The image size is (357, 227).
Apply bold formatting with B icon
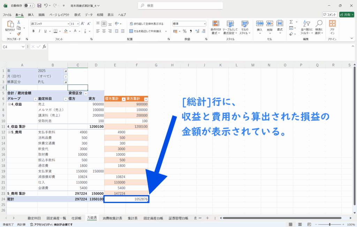pos(34,31)
